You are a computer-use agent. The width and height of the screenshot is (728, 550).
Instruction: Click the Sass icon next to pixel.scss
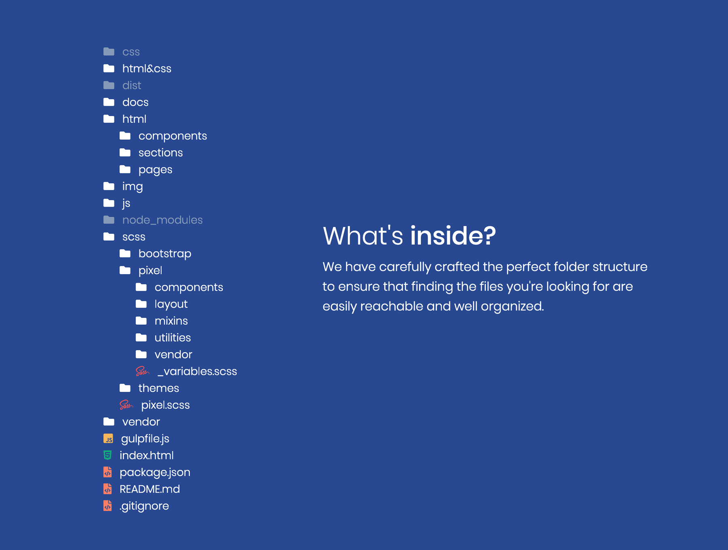(126, 404)
